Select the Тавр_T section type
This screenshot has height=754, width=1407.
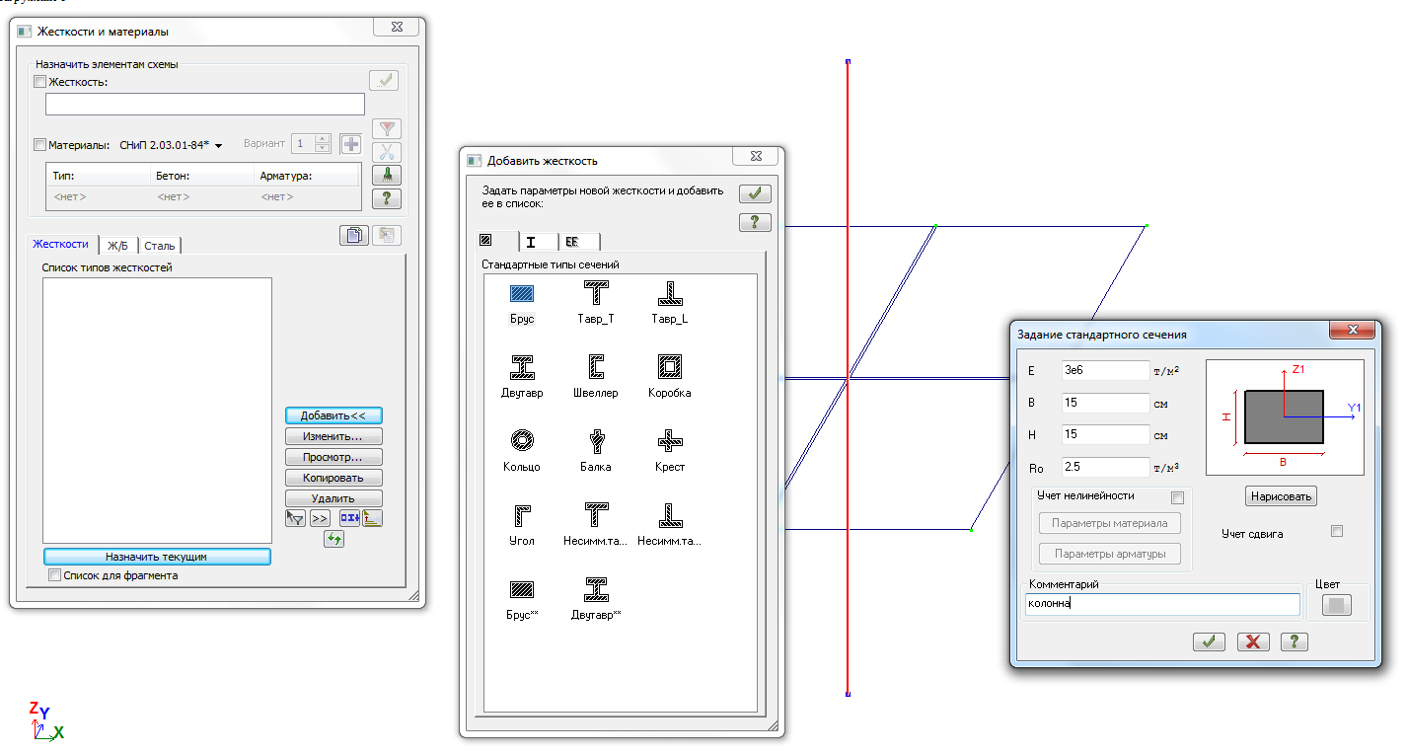coord(596,294)
